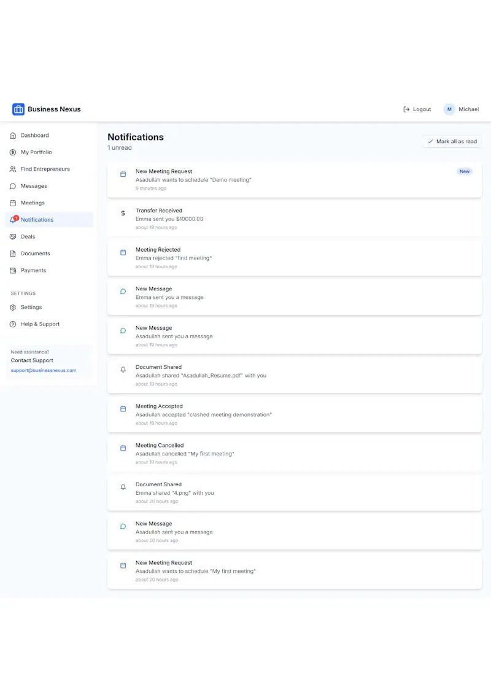Open the Meeting Accepted "clashed meeting demonstration" card
The image size is (491, 695).
(294, 414)
